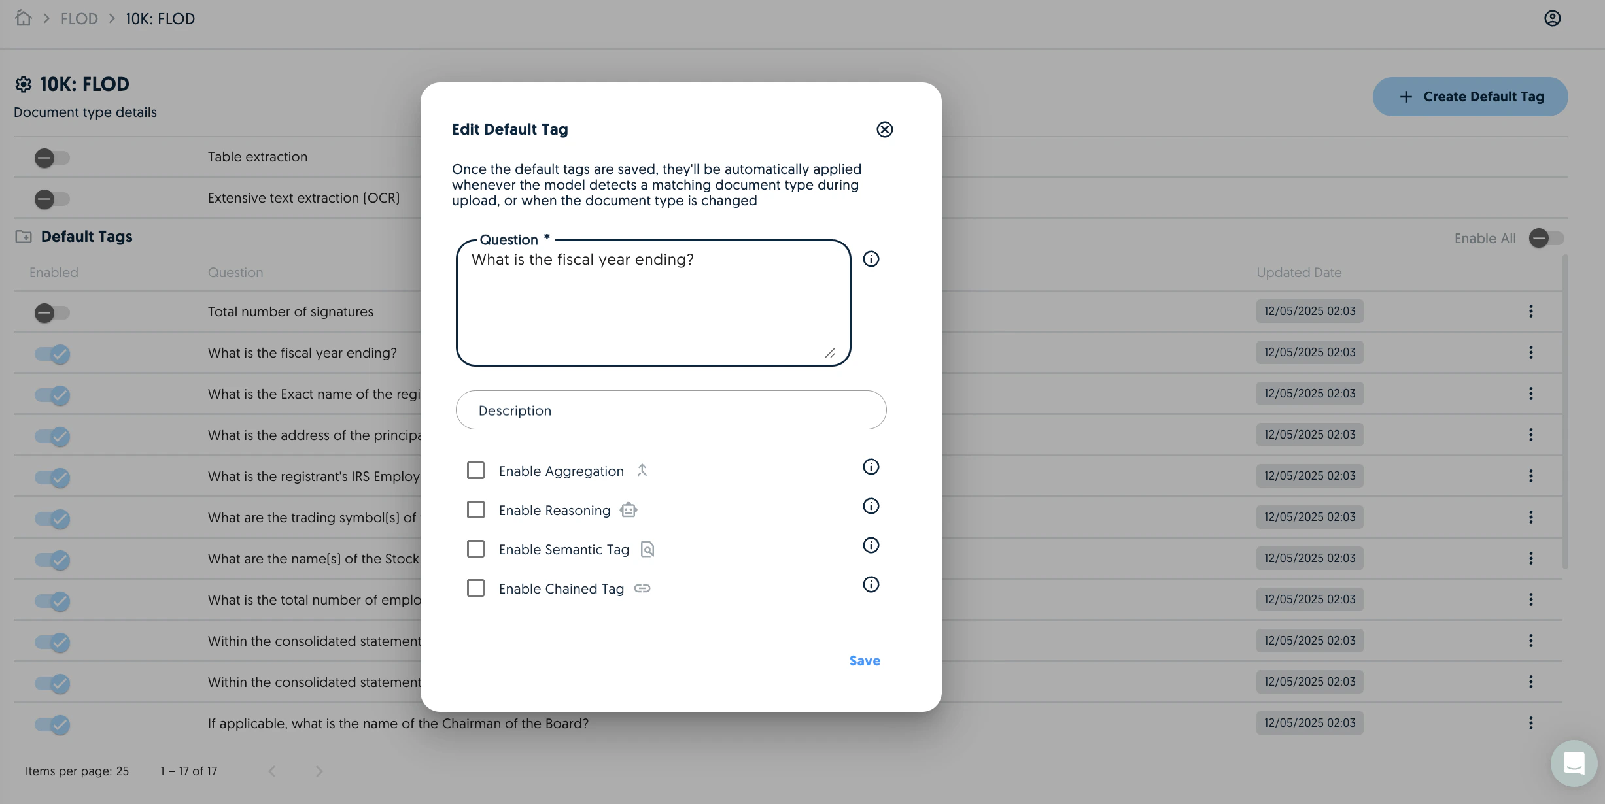This screenshot has width=1605, height=804.
Task: Open options menu for Exact name row
Action: [1531, 394]
